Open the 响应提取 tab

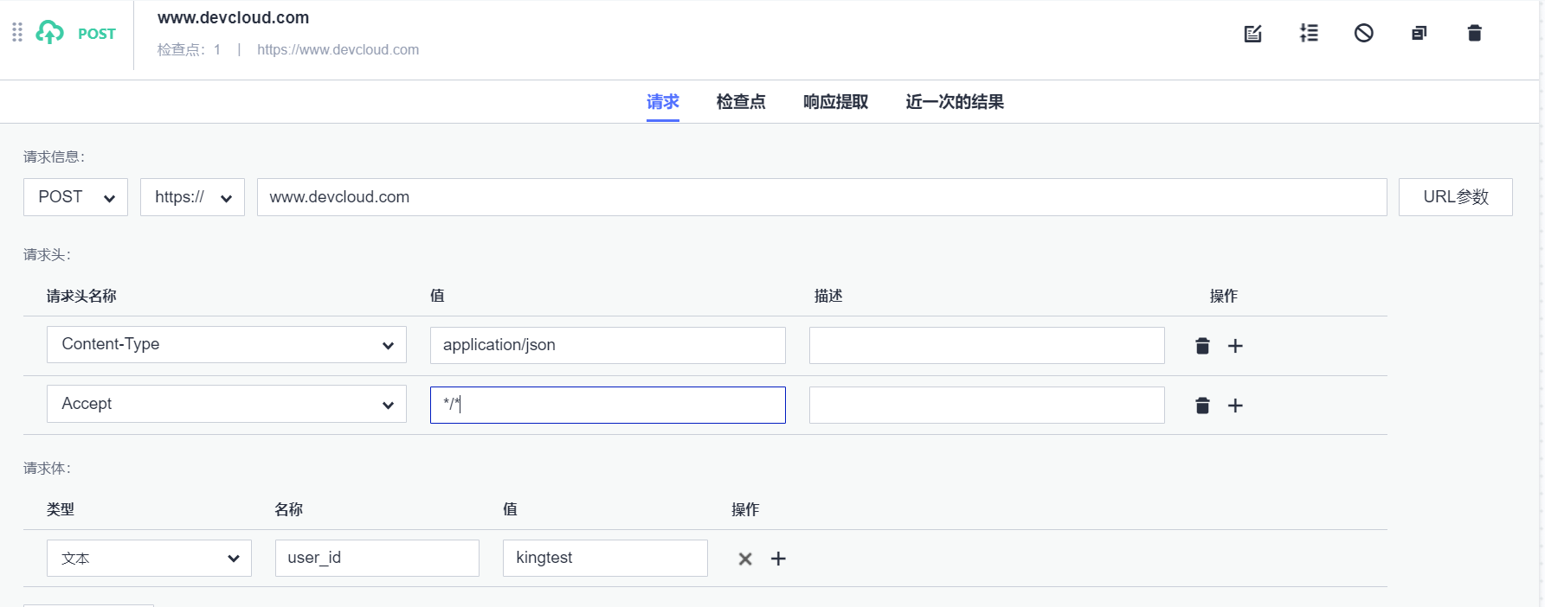835,102
